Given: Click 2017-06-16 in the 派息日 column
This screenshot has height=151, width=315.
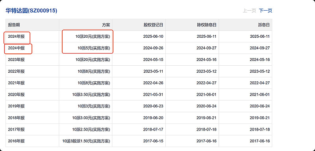Looking at the screenshot, I should 260,141.
